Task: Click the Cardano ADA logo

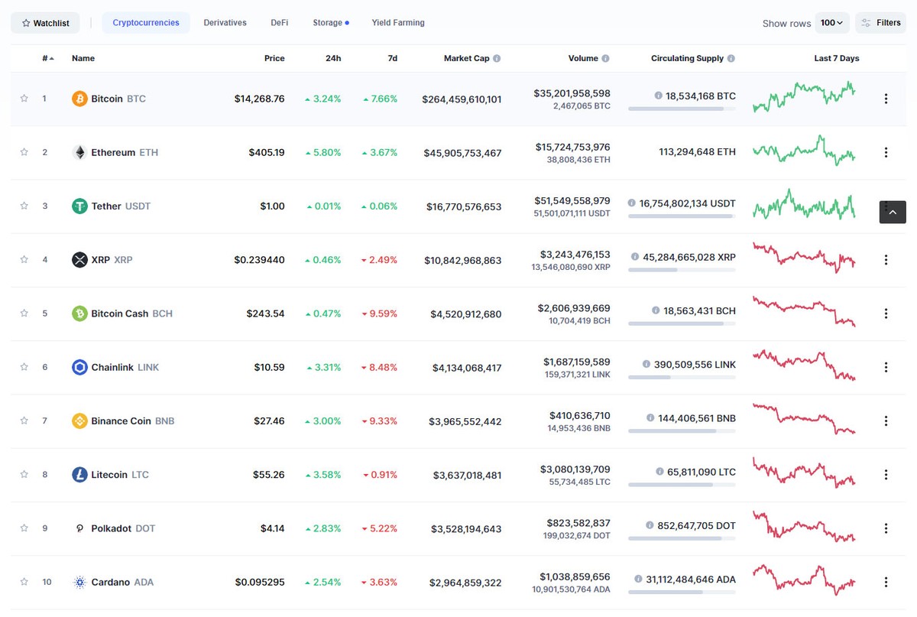Action: point(79,582)
